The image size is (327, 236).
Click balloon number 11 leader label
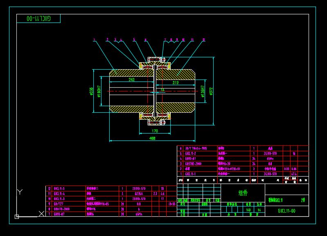[192, 40]
